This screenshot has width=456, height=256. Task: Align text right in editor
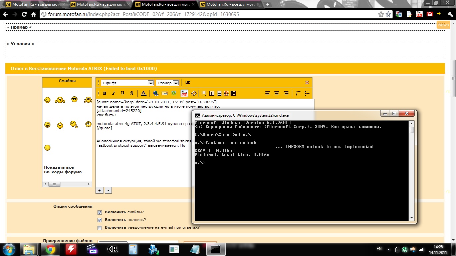(286, 93)
